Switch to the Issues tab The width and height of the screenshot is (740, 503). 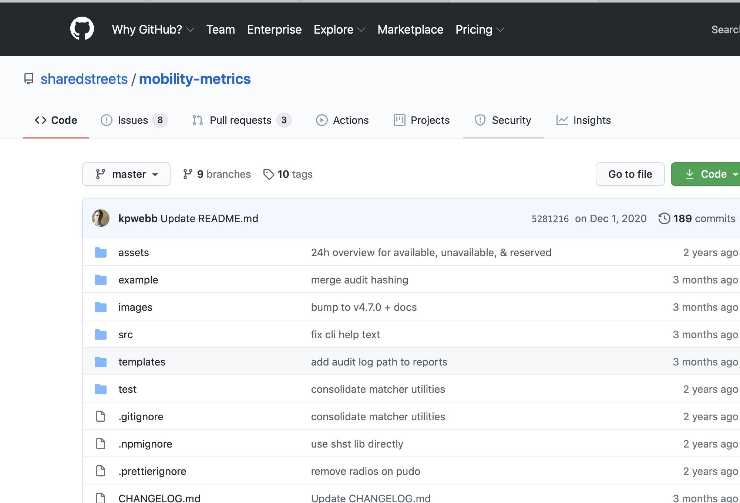[134, 120]
